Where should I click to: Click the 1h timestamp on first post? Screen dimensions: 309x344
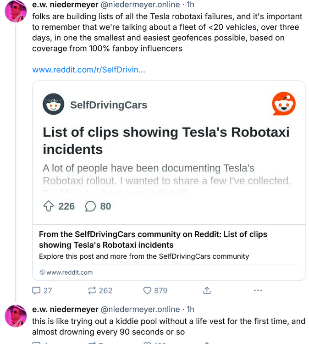[x=190, y=5]
